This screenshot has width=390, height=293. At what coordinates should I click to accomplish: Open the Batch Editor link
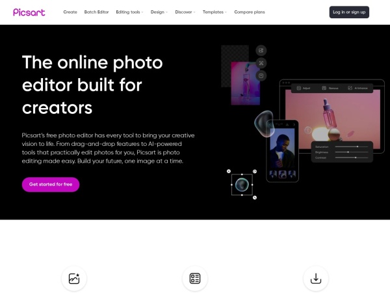tap(96, 12)
